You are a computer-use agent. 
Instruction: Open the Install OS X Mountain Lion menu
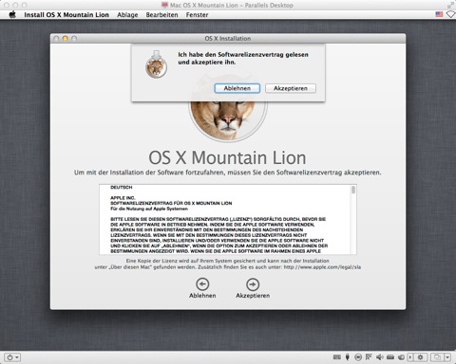66,15
